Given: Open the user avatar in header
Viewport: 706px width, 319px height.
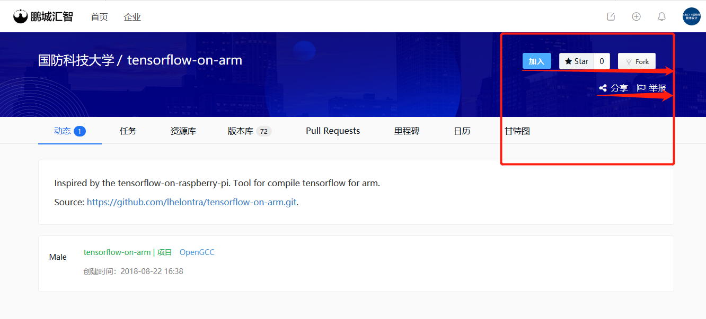Looking at the screenshot, I should (x=691, y=16).
